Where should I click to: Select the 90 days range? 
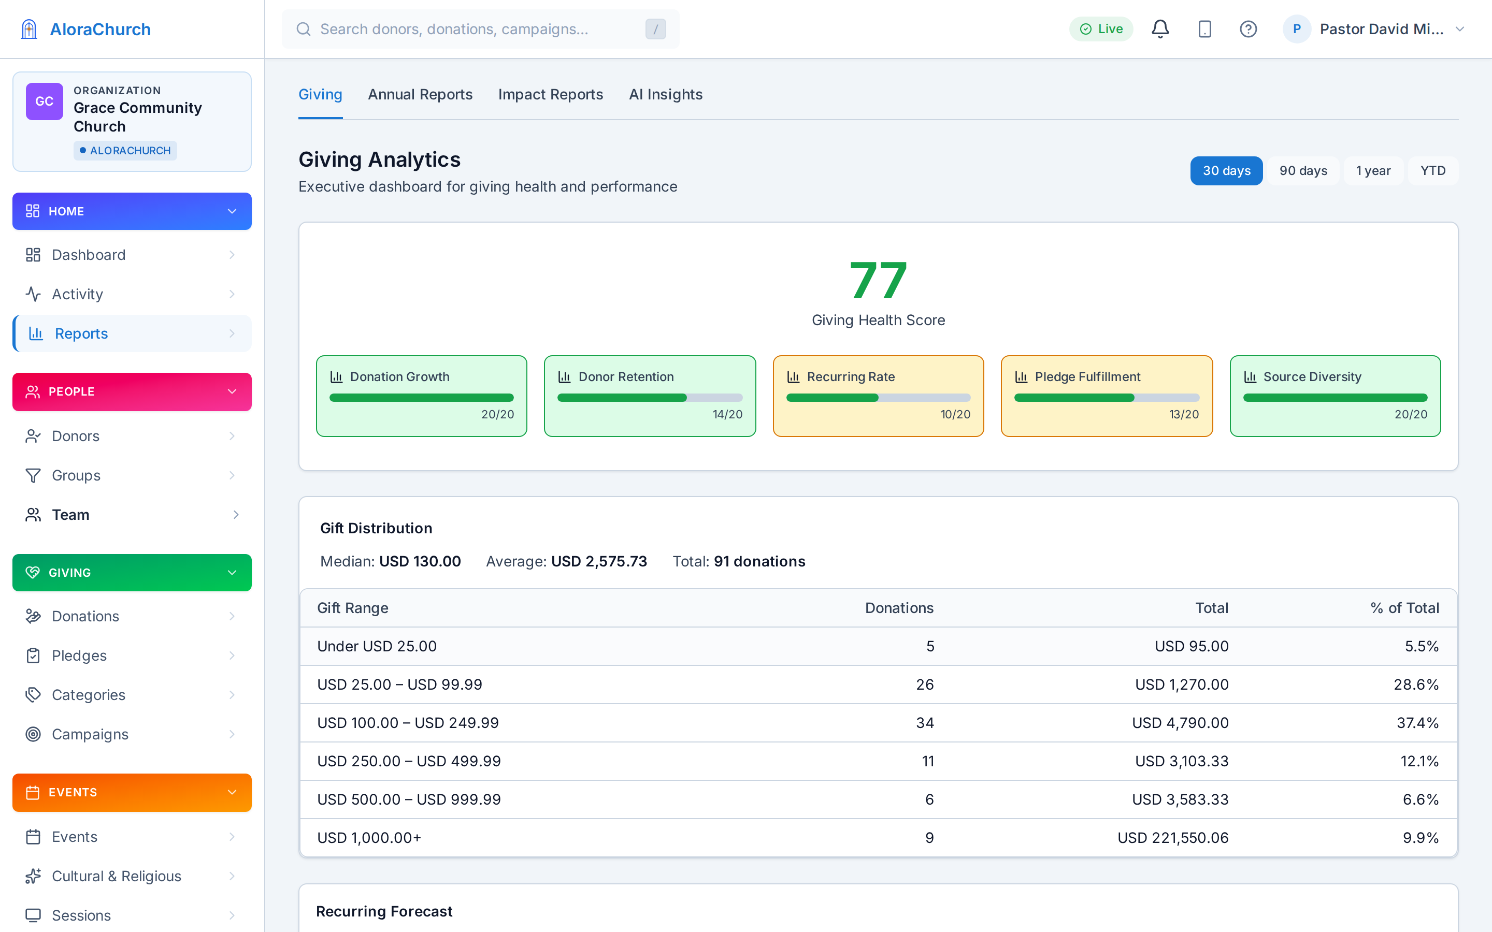click(x=1303, y=171)
